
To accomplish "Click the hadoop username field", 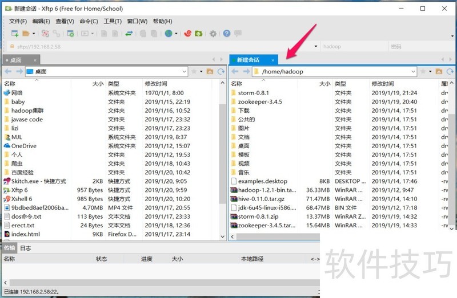I will (354, 47).
